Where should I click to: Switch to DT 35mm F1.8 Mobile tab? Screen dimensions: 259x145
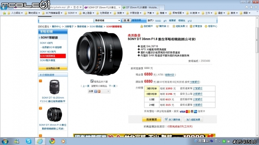tap(140, 8)
